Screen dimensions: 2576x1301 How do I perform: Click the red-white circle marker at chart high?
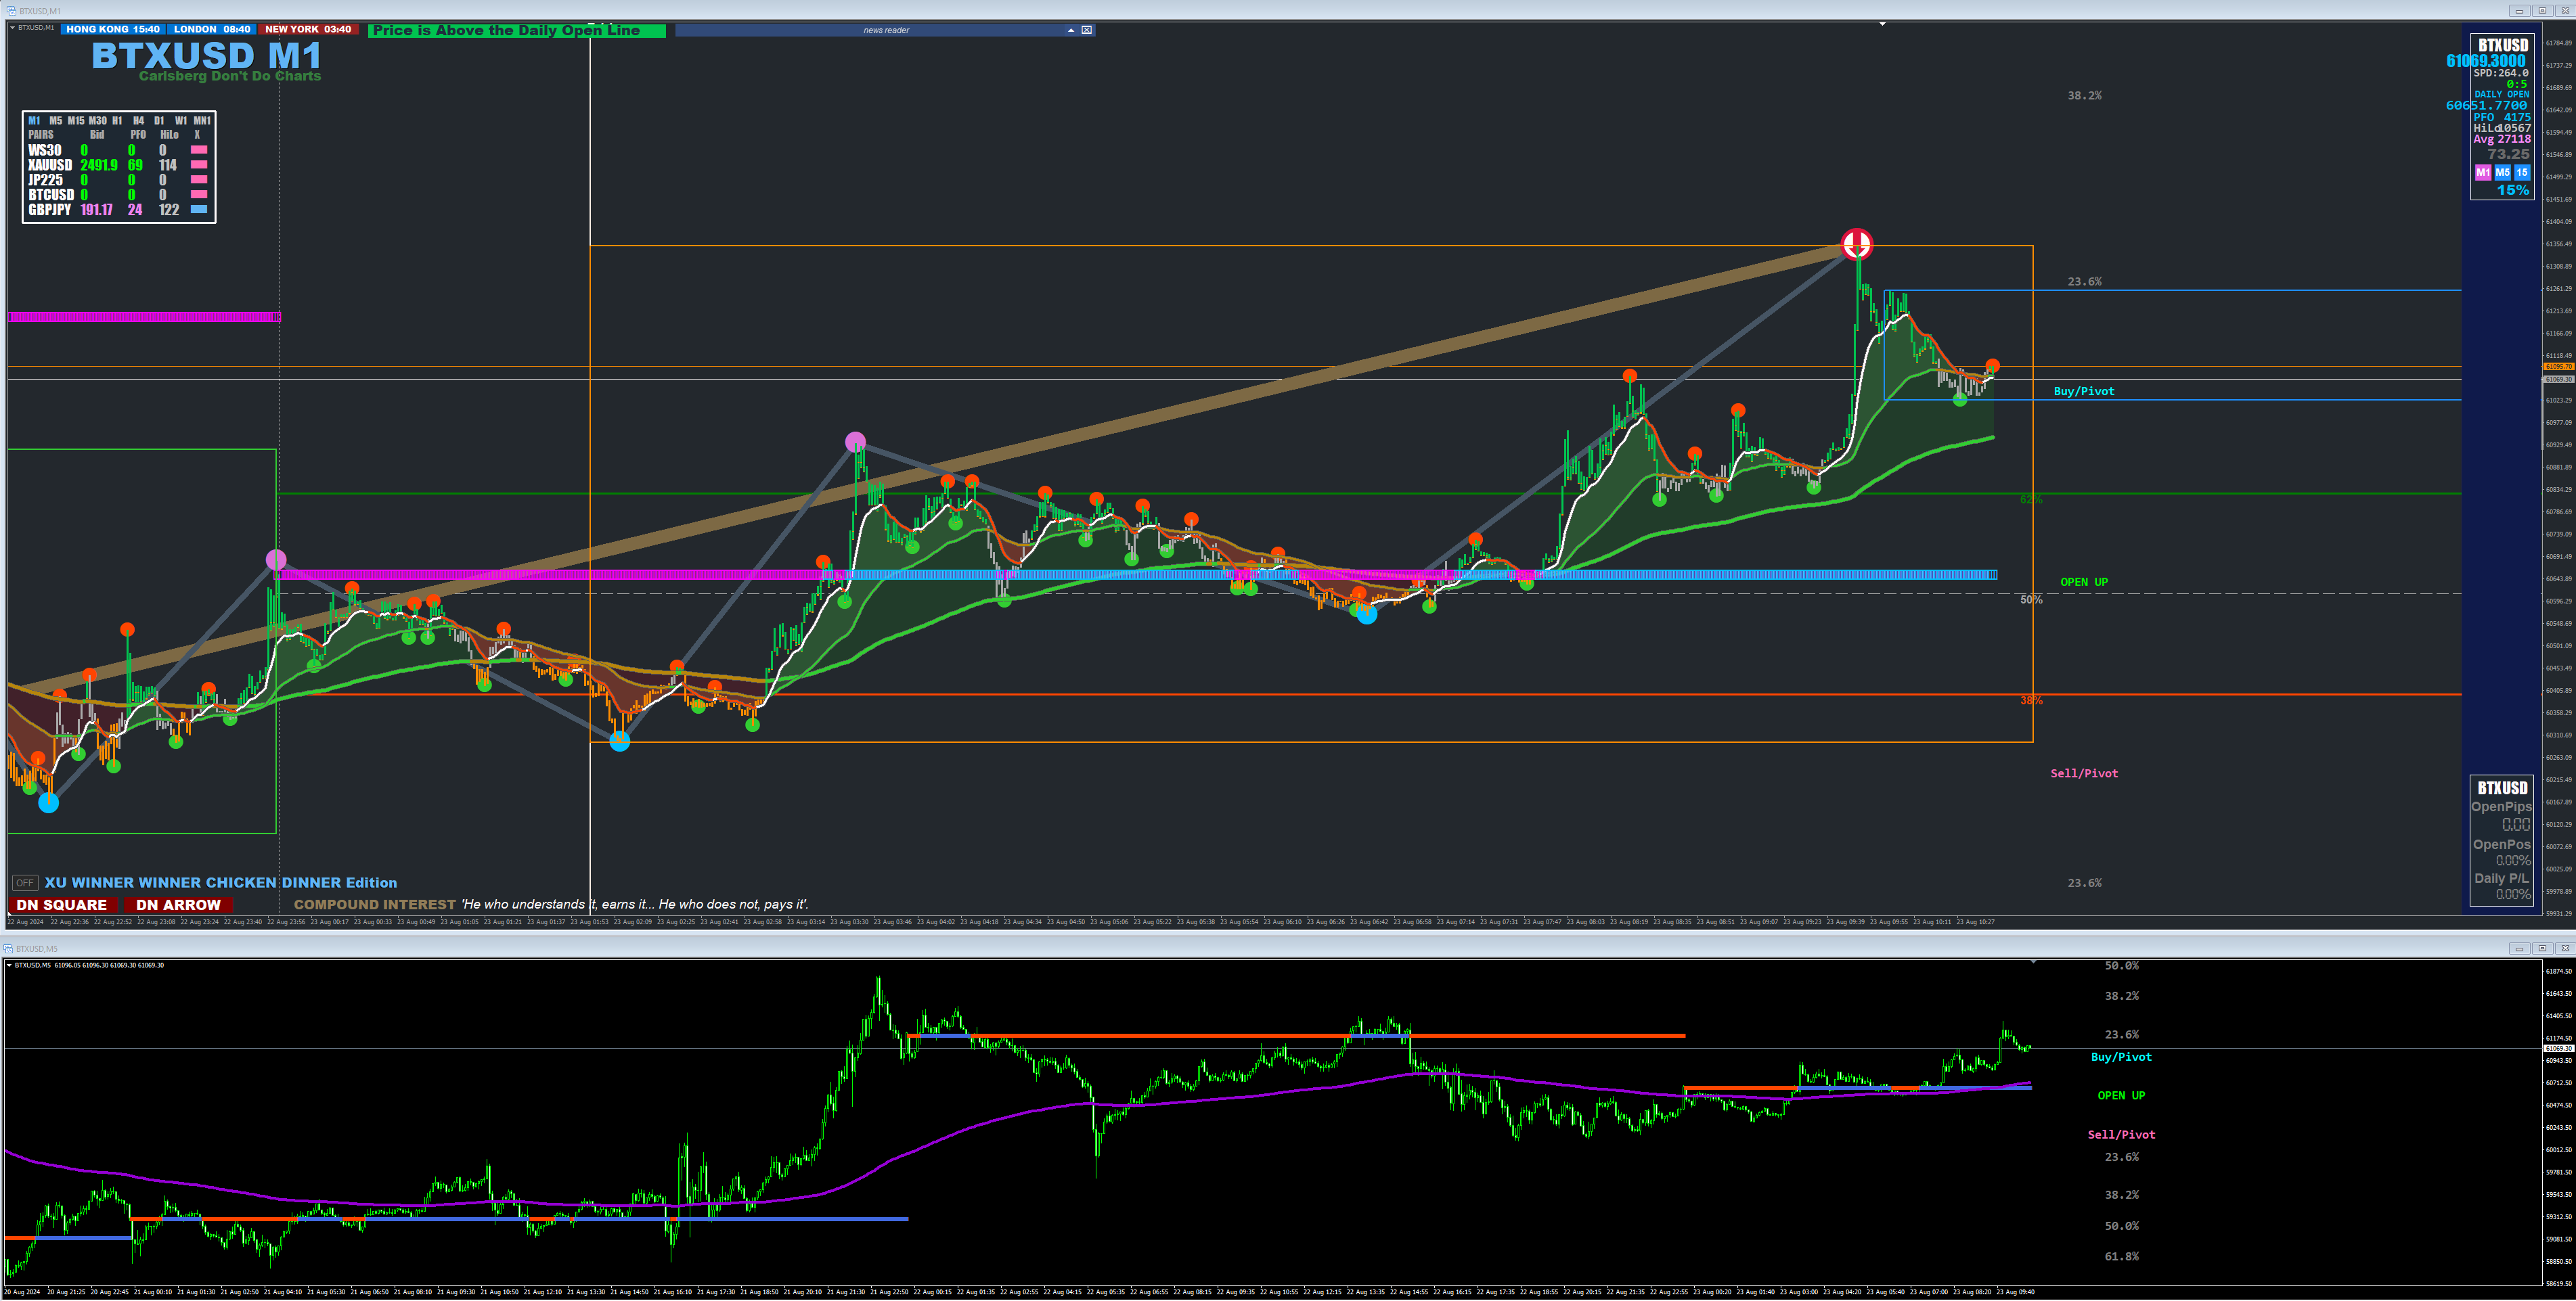click(x=1857, y=244)
